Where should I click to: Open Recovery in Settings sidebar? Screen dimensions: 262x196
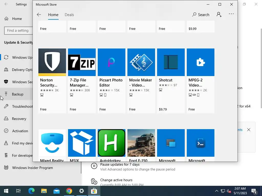tap(16, 119)
